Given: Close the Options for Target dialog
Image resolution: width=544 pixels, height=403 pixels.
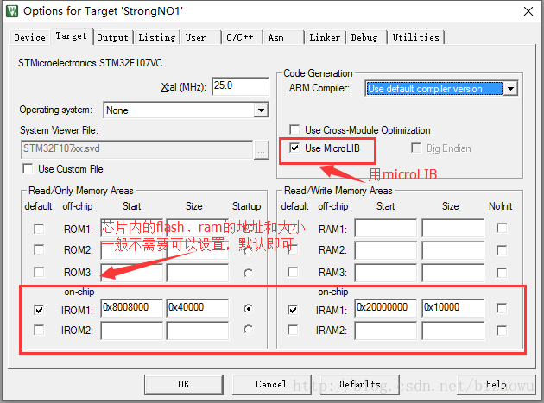Looking at the screenshot, I should (x=528, y=11).
